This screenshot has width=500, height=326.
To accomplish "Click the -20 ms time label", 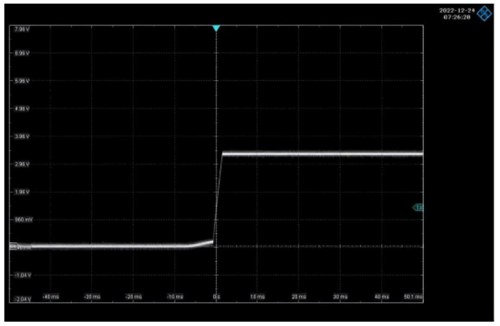I will (x=133, y=296).
